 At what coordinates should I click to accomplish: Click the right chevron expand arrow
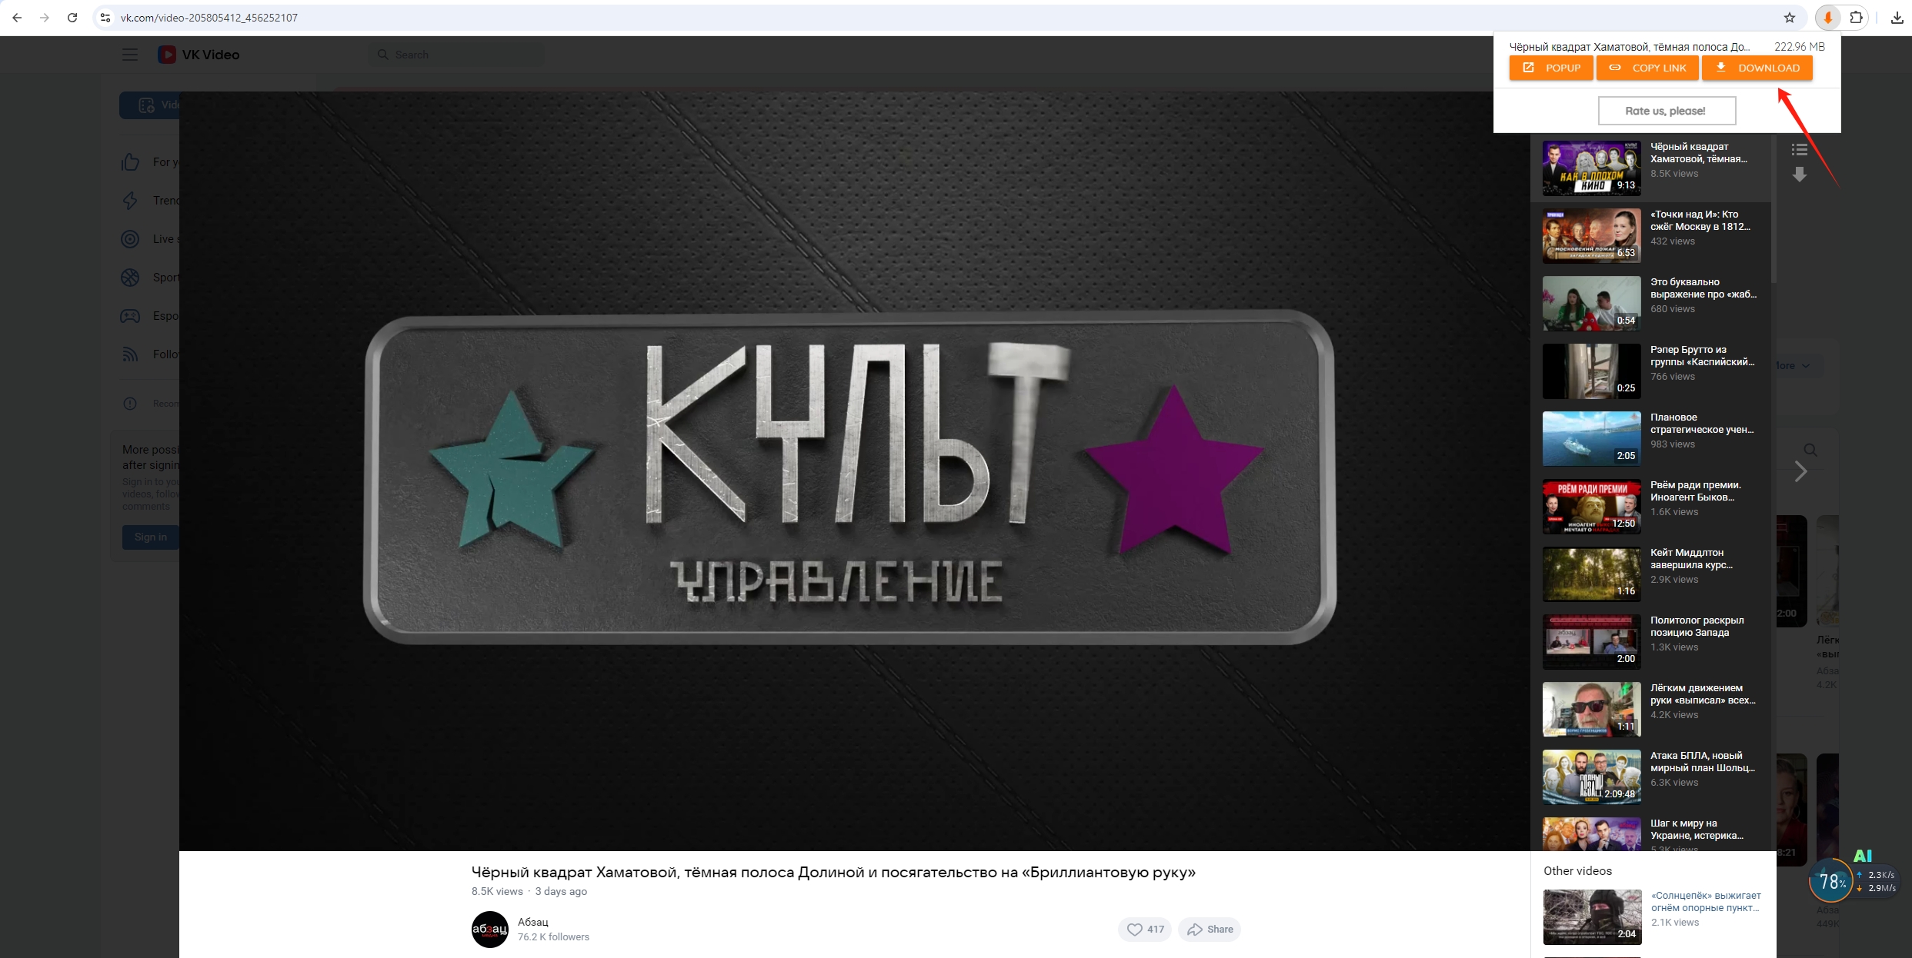point(1800,471)
